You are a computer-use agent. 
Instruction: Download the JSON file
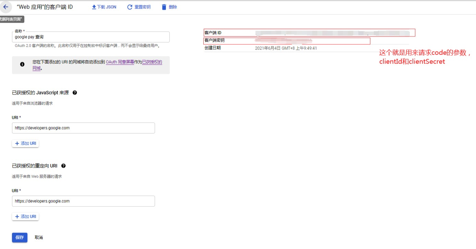point(104,7)
